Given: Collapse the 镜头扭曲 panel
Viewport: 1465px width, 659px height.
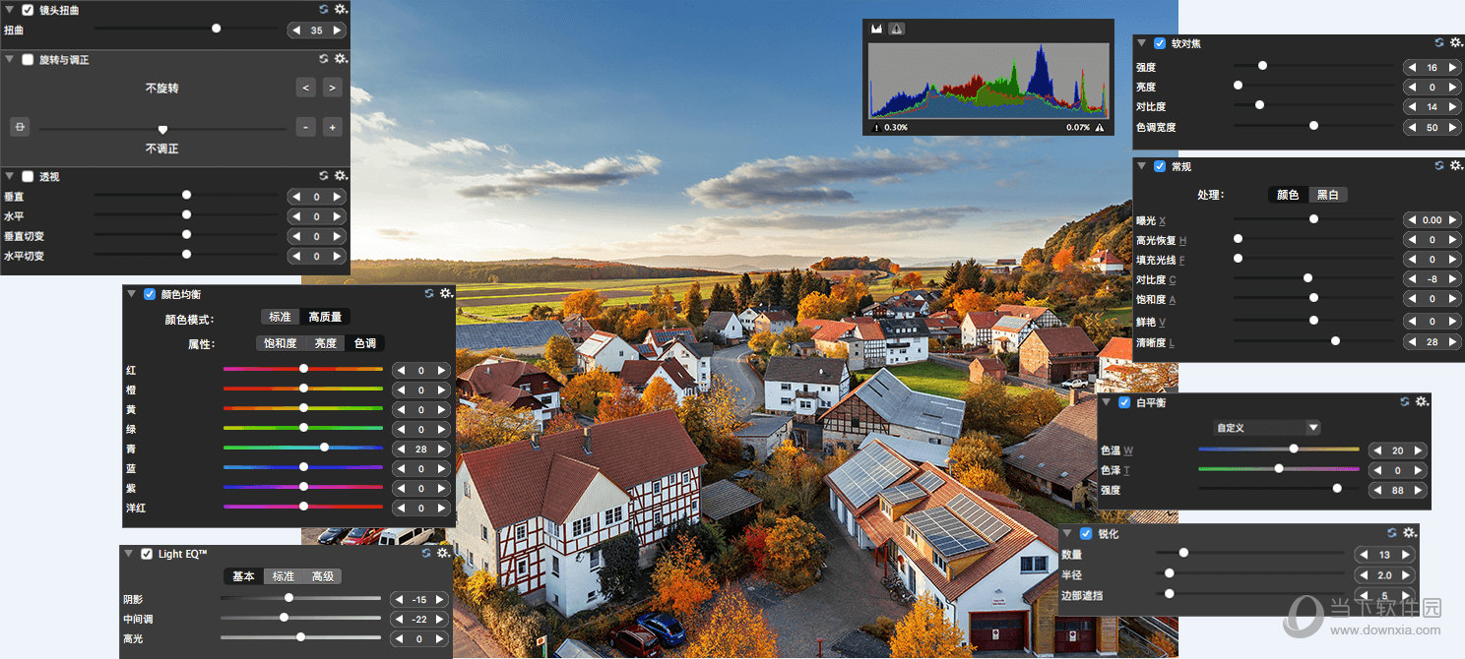Looking at the screenshot, I should coord(9,9).
